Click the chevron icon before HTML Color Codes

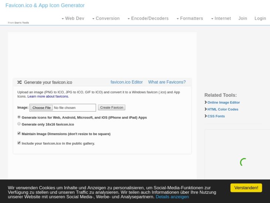206,109
